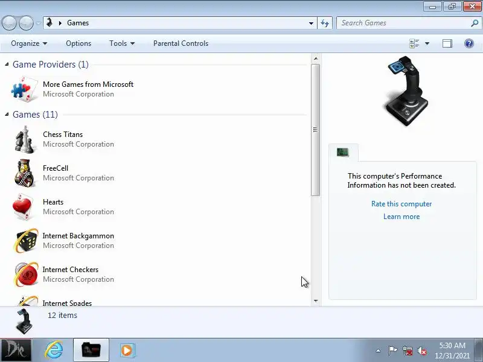483x362 pixels.
Task: Click the Forward navigation arrow button
Action: [x=26, y=23]
